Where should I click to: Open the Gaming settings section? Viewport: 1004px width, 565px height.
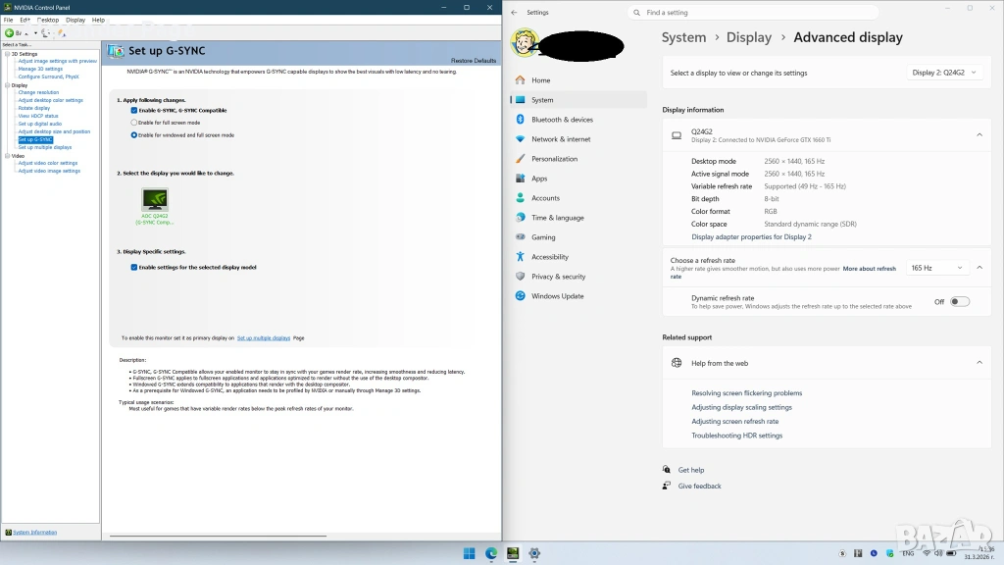(x=543, y=237)
